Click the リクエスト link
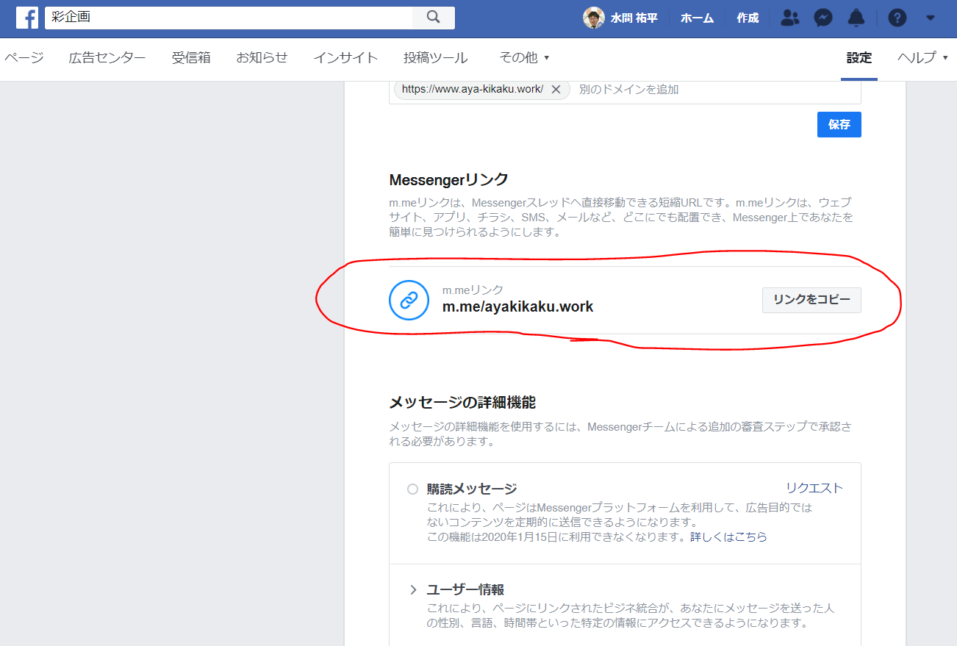Screen dimensions: 957x646 point(814,488)
